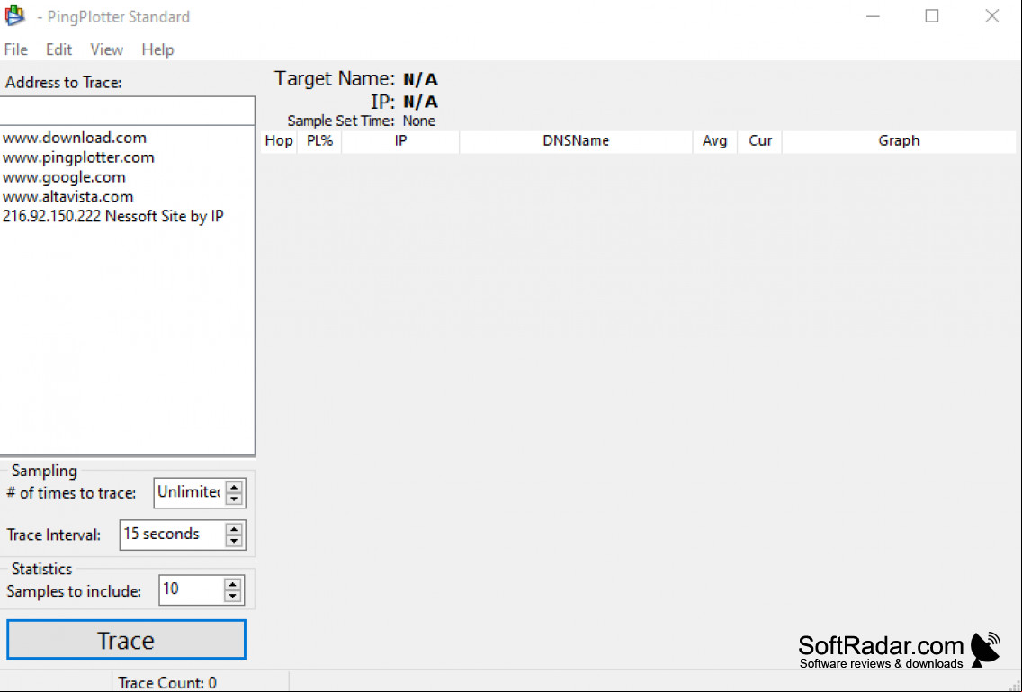Decrease Samples to include value
This screenshot has height=692, width=1022.
(x=233, y=596)
